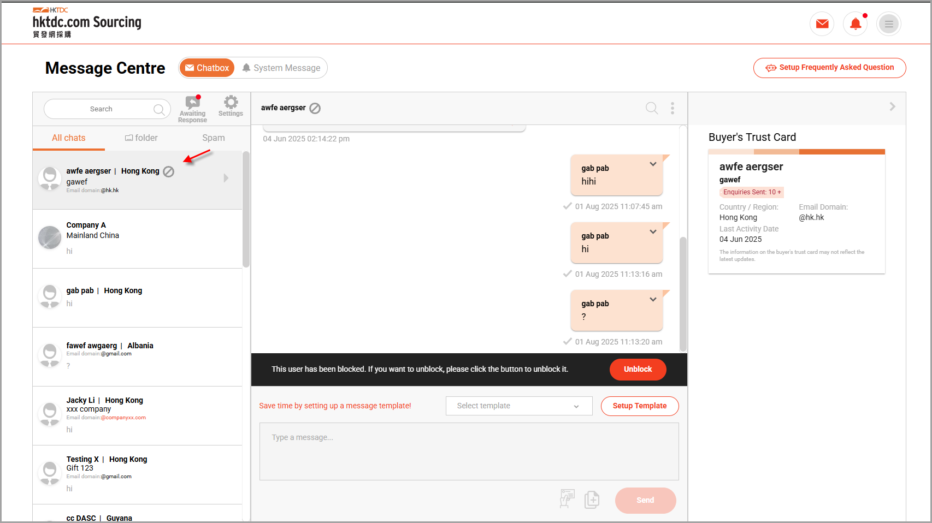Click the 'Type a message...' text area
This screenshot has height=523, width=932.
pos(469,451)
